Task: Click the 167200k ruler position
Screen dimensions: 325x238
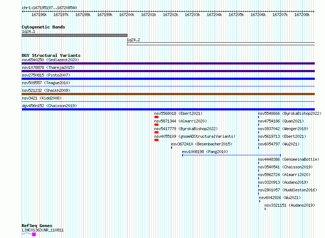Action: click(127, 15)
